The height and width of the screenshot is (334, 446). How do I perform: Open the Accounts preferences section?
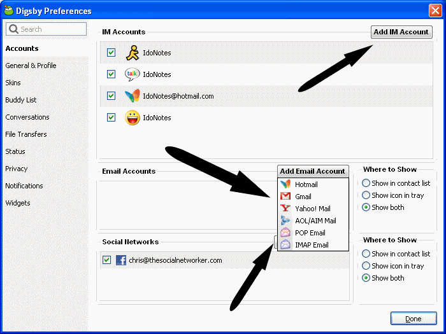pyautogui.click(x=22, y=48)
